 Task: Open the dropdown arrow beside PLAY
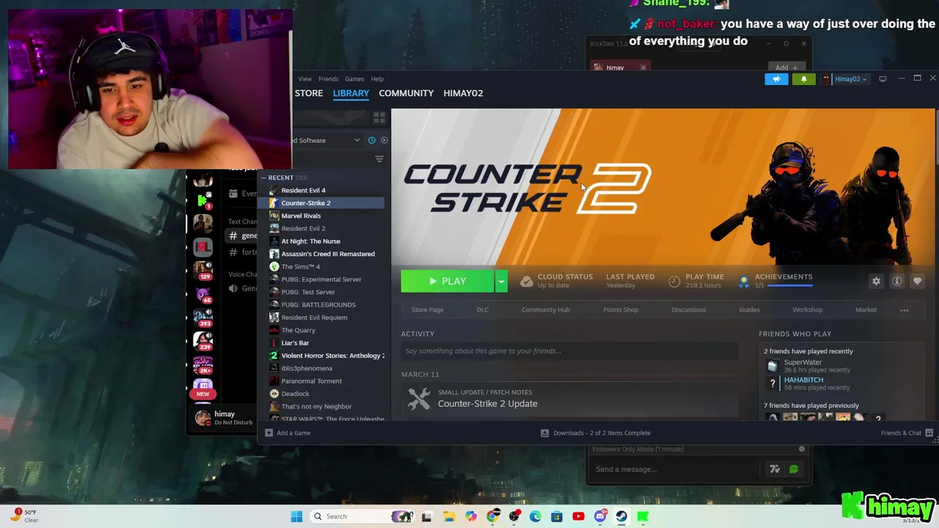coord(501,281)
